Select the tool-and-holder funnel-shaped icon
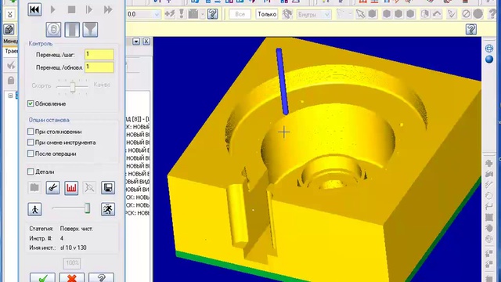This screenshot has height=282, width=501. (x=90, y=30)
